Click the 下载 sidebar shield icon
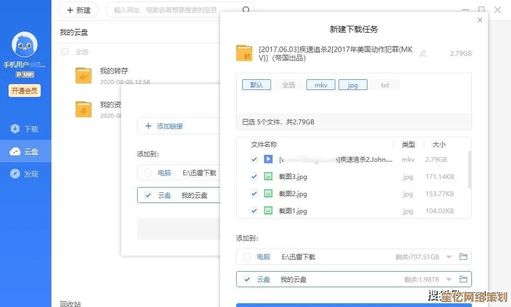The width and height of the screenshot is (511, 307). [15, 129]
